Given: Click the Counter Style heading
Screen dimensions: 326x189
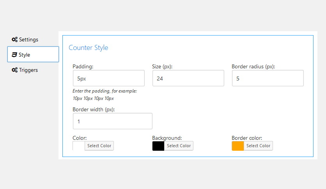Looking at the screenshot, I should [x=89, y=48].
